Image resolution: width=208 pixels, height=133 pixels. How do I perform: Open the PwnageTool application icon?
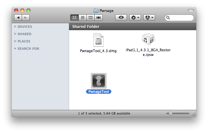click(x=98, y=81)
